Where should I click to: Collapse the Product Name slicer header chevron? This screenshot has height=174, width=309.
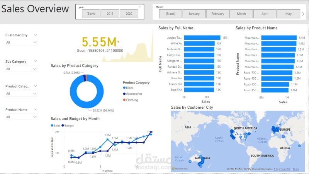pyautogui.click(x=36, y=109)
